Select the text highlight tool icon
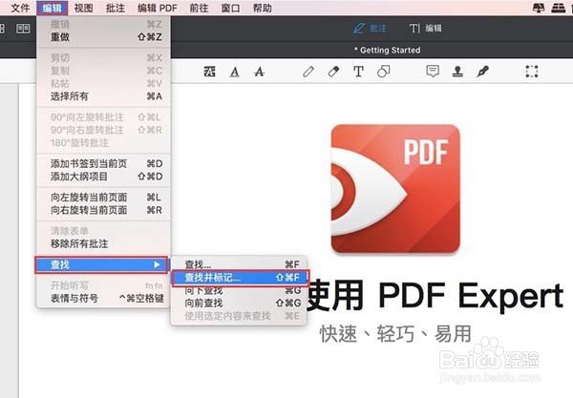The height and width of the screenshot is (398, 573). (209, 72)
